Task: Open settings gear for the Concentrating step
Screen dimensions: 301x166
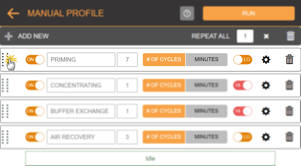Action: coord(266,85)
